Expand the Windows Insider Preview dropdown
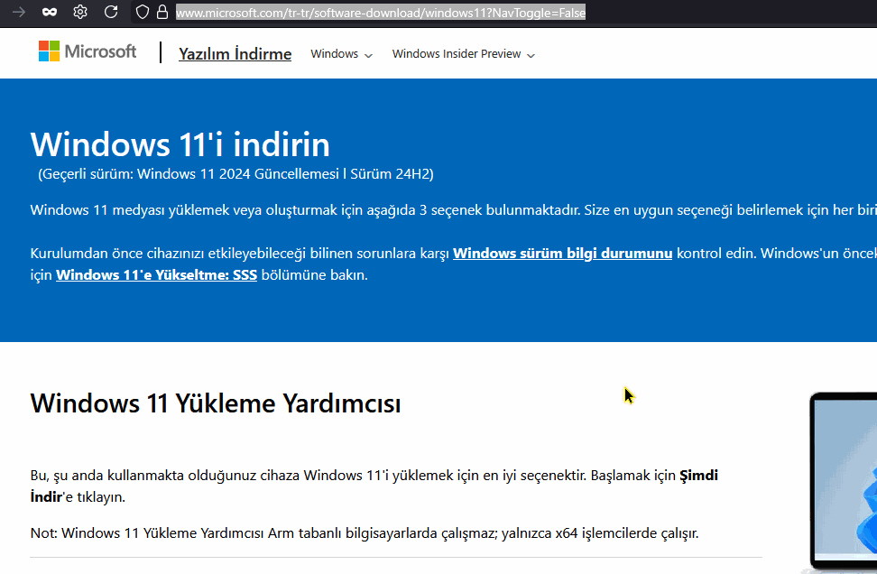This screenshot has height=574, width=877. click(464, 54)
